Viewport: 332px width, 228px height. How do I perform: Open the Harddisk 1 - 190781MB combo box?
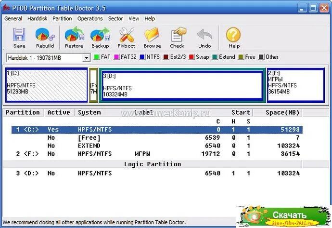point(45,58)
